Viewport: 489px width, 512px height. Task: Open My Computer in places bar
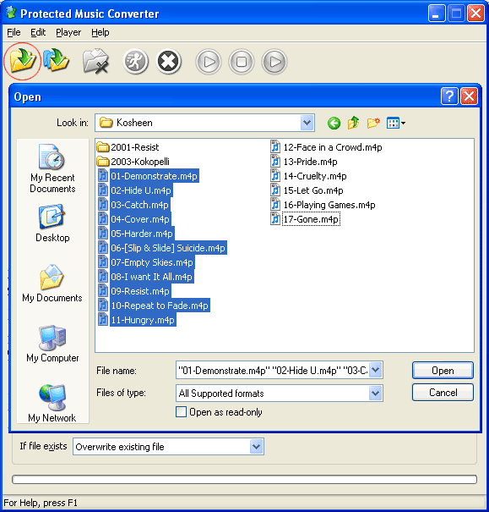52,344
